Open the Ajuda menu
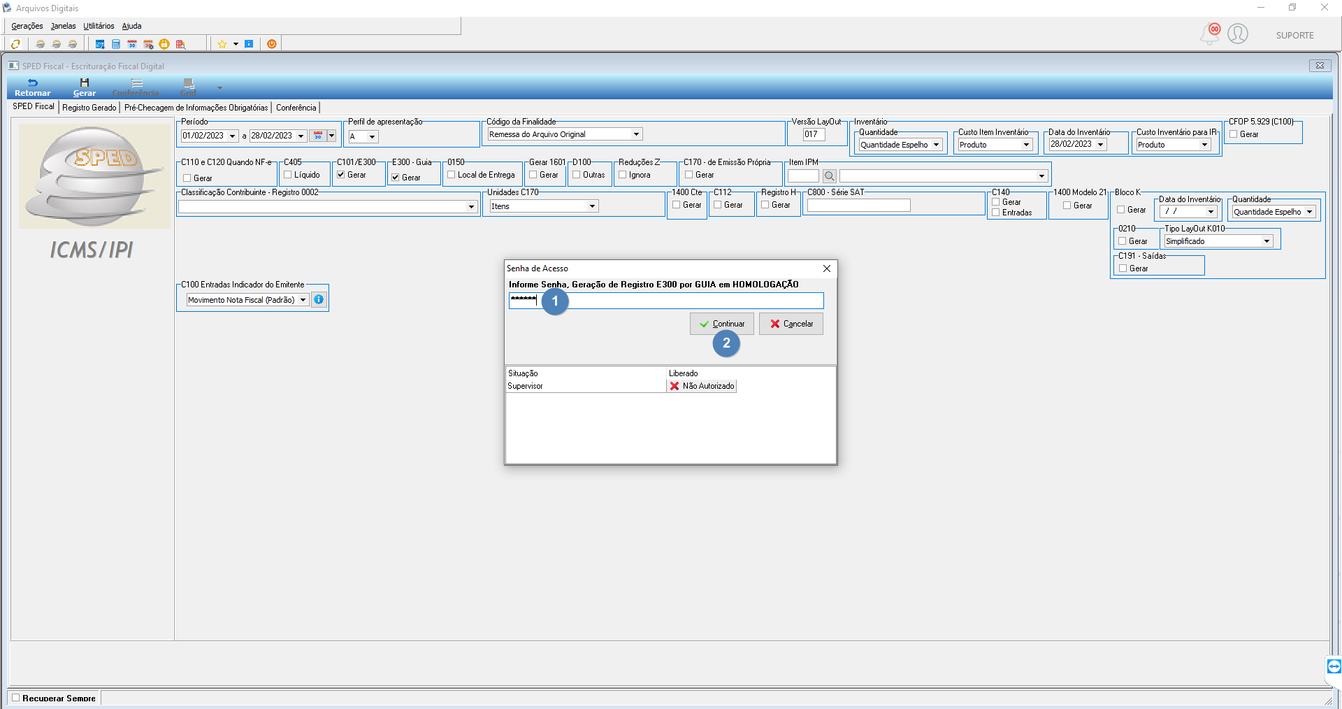The height and width of the screenshot is (709, 1342). pyautogui.click(x=132, y=26)
